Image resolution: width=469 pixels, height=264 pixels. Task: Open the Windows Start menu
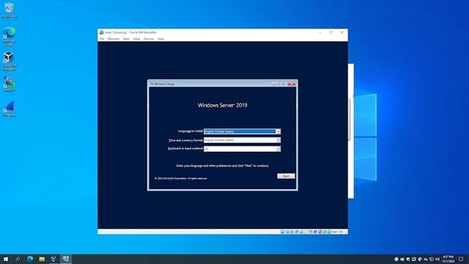coord(6,259)
